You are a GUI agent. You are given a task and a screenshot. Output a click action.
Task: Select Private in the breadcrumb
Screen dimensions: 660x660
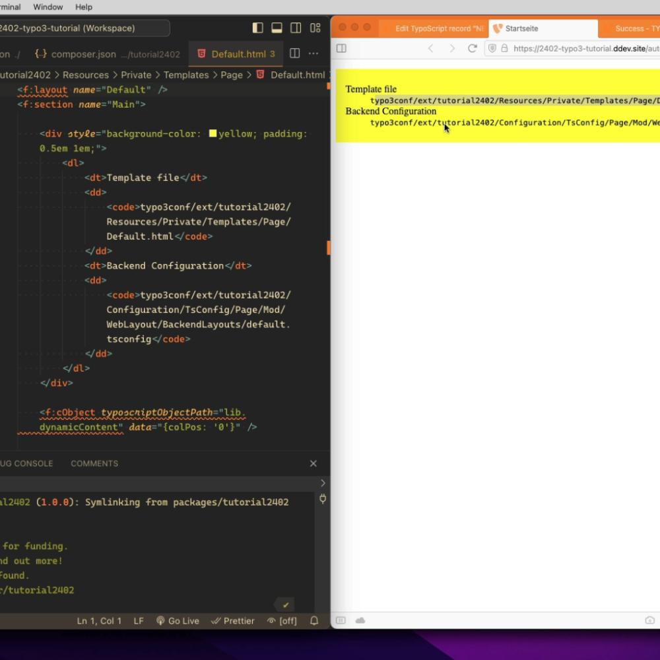click(136, 75)
